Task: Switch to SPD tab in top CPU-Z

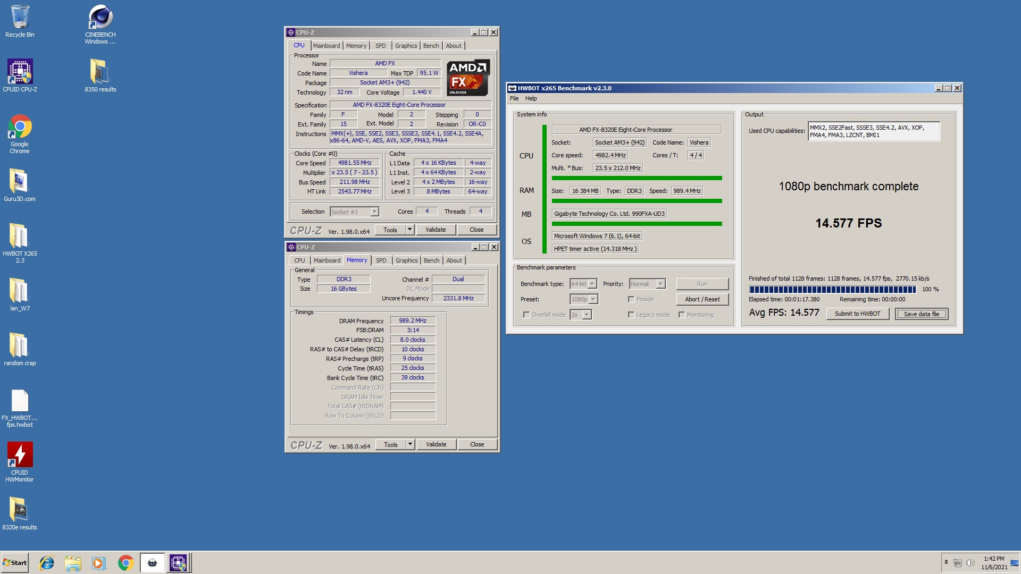Action: 381,46
